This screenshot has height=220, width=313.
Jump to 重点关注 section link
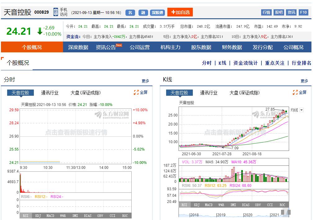[275, 63]
